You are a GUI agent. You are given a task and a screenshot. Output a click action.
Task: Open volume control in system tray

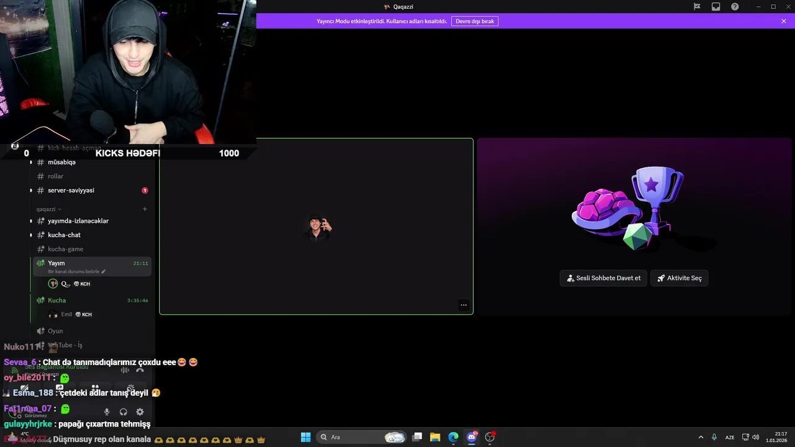click(x=756, y=437)
